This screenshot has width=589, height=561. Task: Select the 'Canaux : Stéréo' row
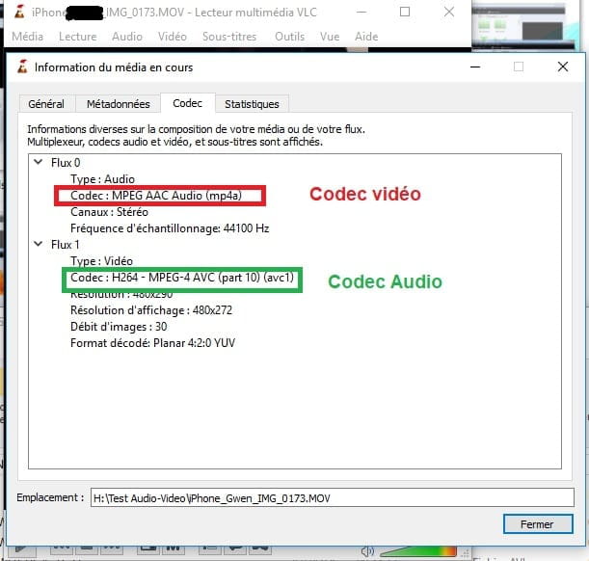click(x=109, y=212)
